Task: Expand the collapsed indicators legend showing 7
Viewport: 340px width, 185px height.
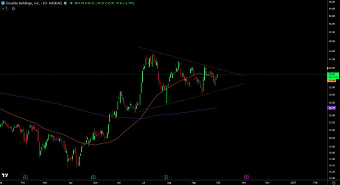Action: tap(5, 8)
